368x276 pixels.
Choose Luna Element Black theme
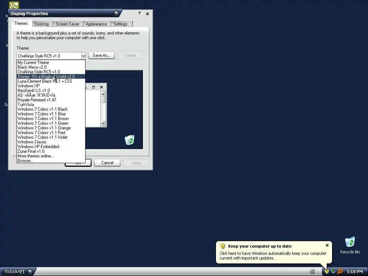click(51, 81)
